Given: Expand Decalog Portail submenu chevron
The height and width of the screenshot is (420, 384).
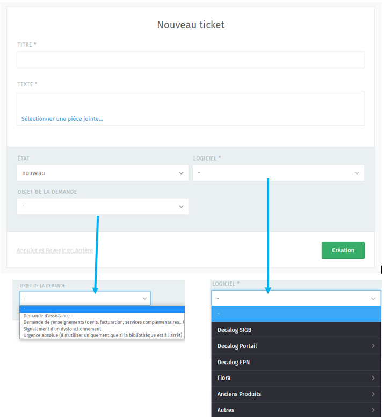Looking at the screenshot, I should tap(373, 346).
